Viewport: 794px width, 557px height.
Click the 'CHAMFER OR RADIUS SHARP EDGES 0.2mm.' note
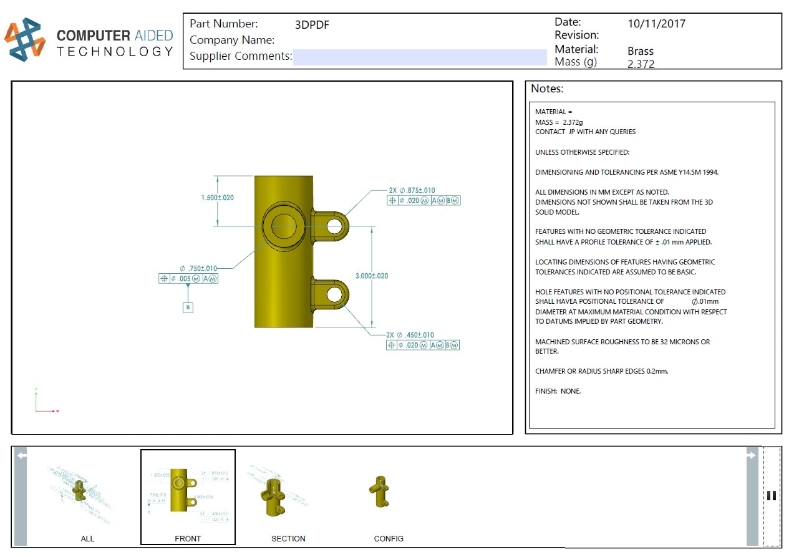[601, 371]
